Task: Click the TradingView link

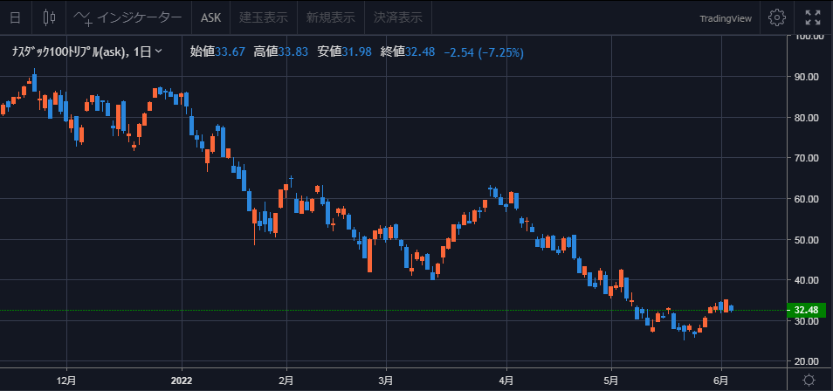Action: tap(726, 18)
